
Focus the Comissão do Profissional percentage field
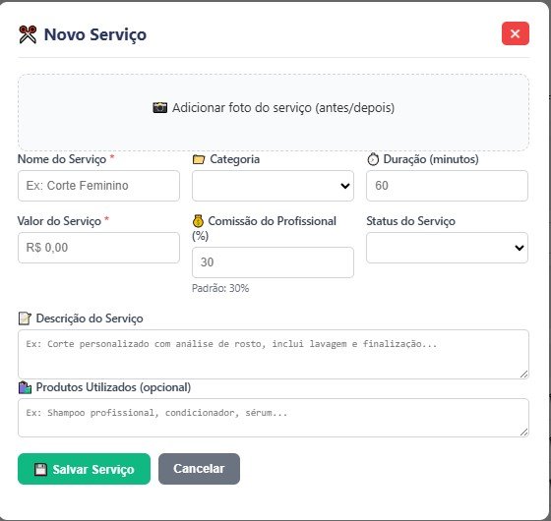273,262
